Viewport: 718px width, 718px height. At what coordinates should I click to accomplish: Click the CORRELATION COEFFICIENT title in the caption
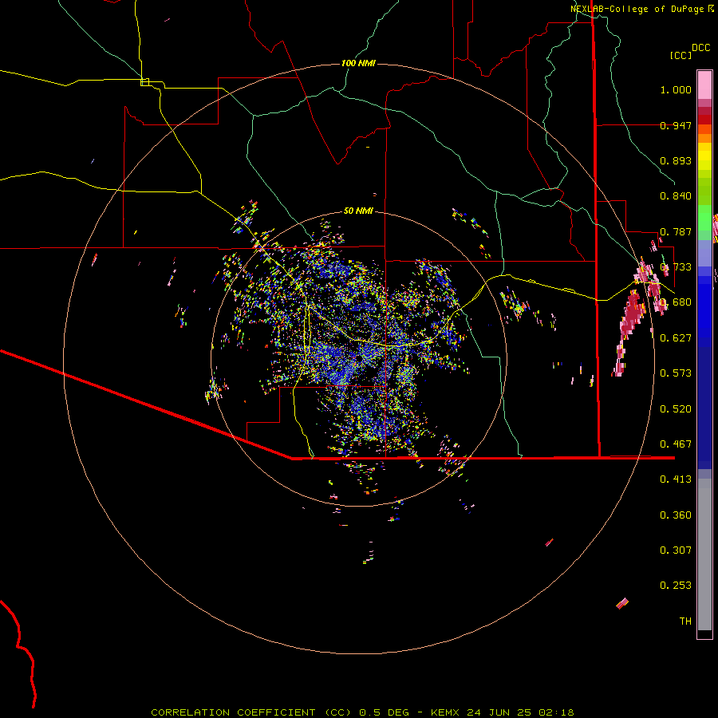(233, 712)
